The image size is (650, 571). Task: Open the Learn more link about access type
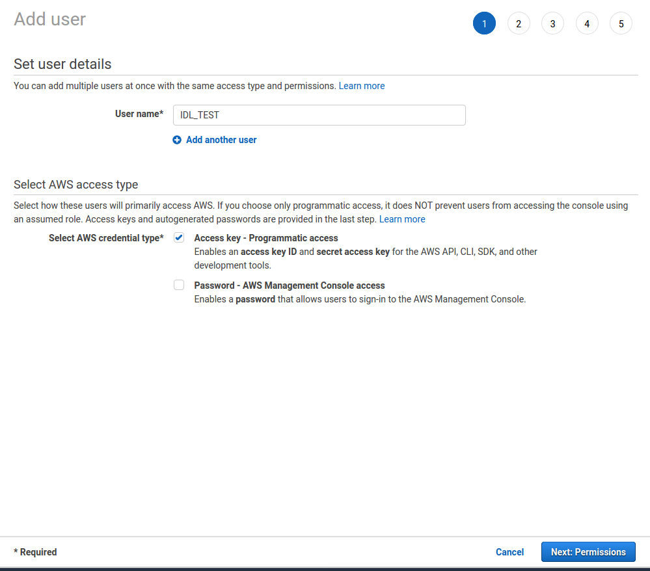tap(402, 219)
